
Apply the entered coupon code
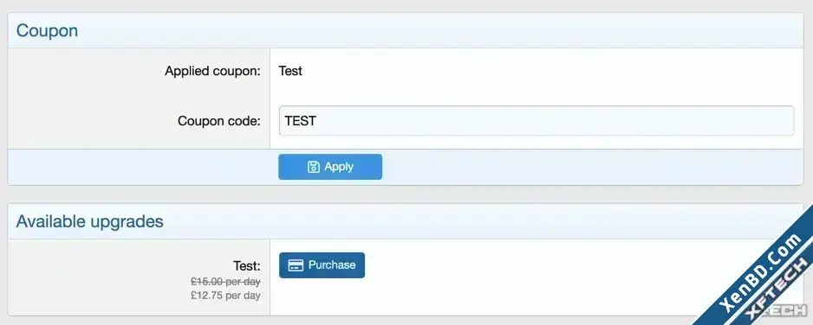point(330,167)
